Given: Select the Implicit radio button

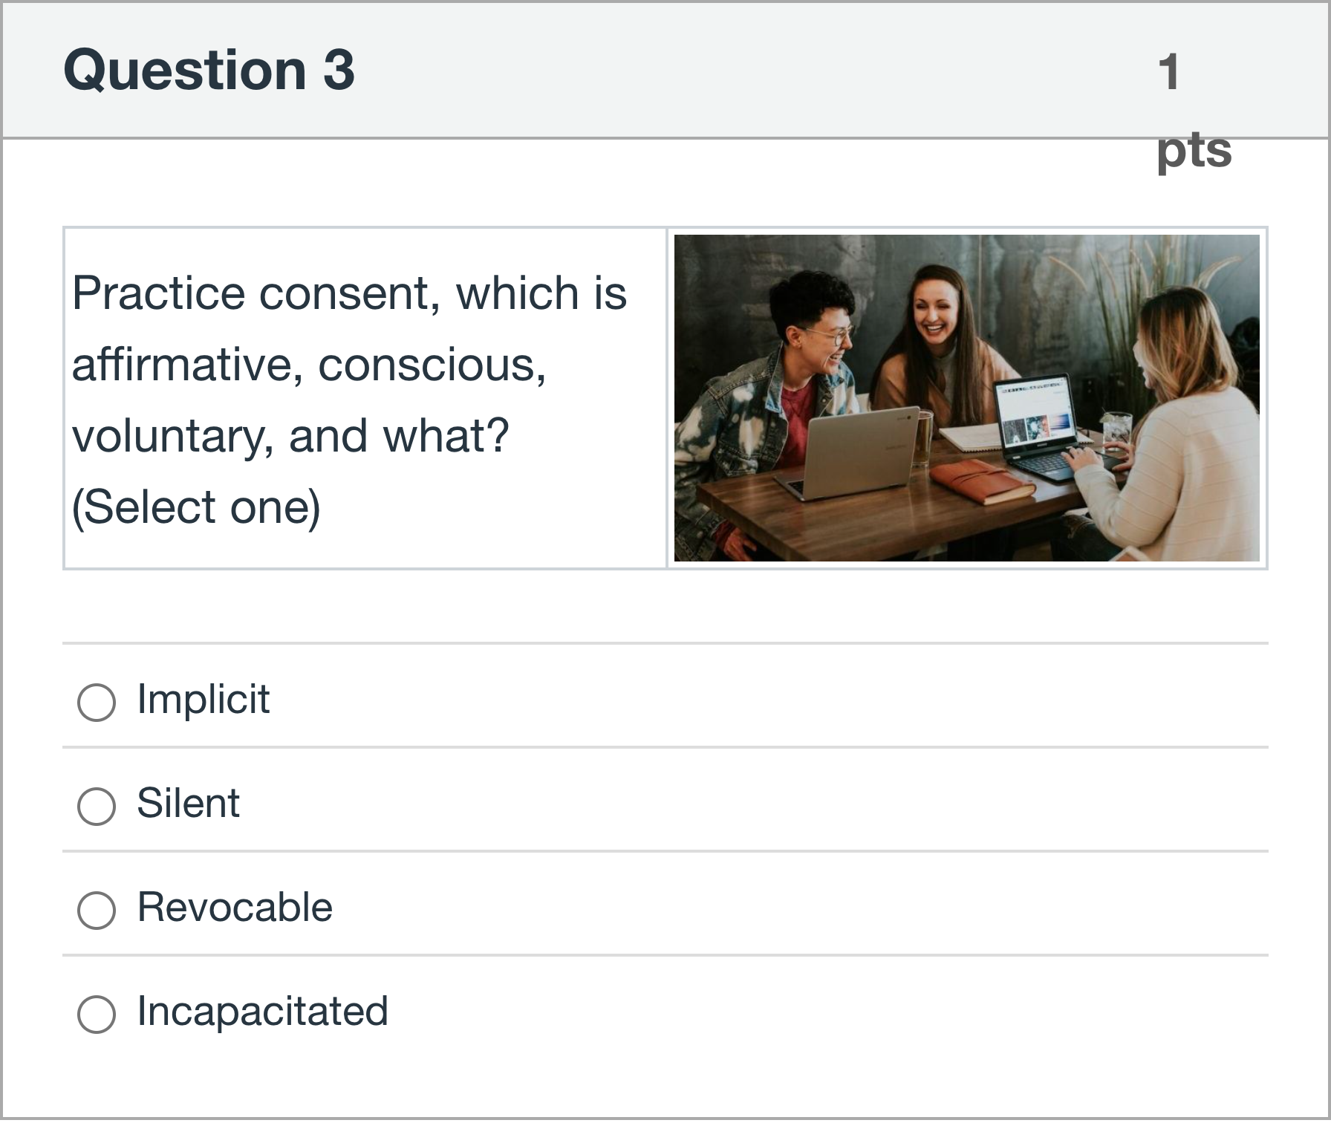Looking at the screenshot, I should pyautogui.click(x=97, y=702).
